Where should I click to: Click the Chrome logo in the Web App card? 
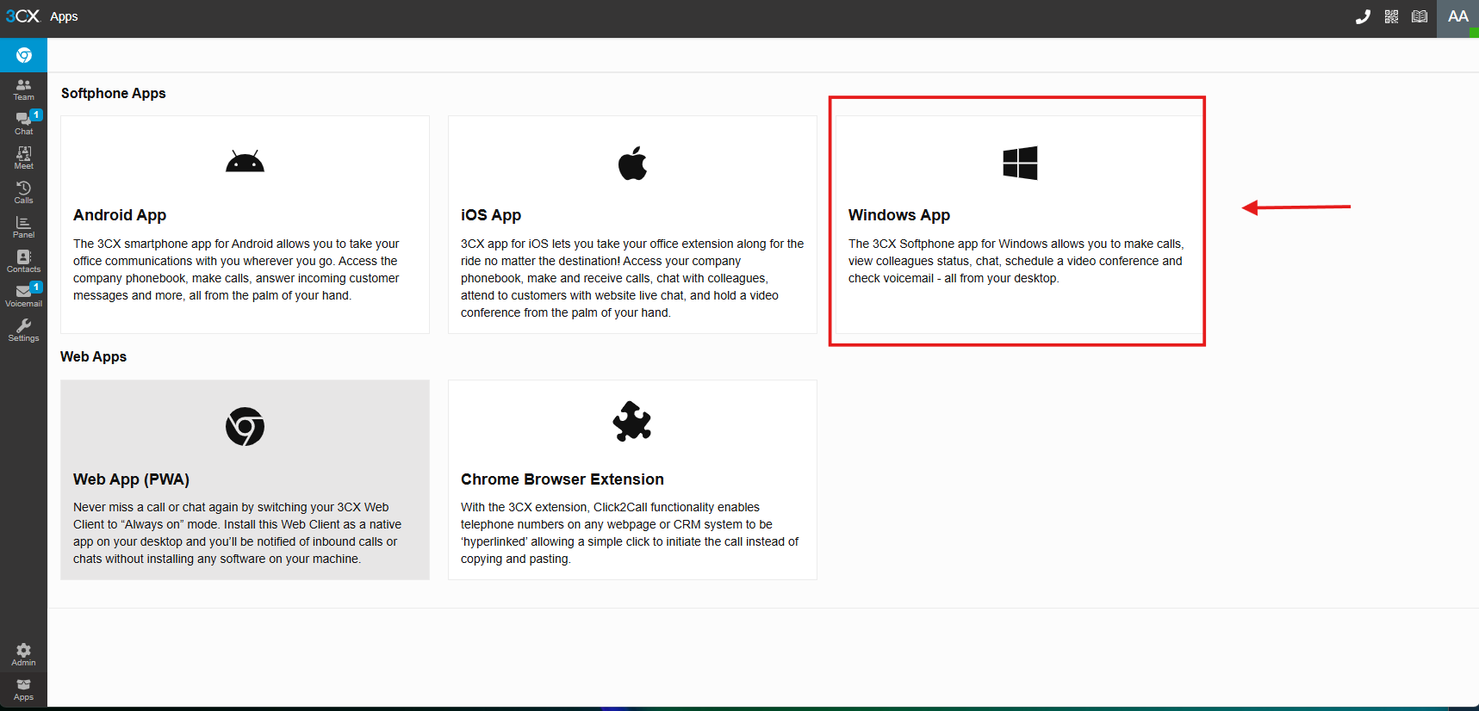[245, 426]
